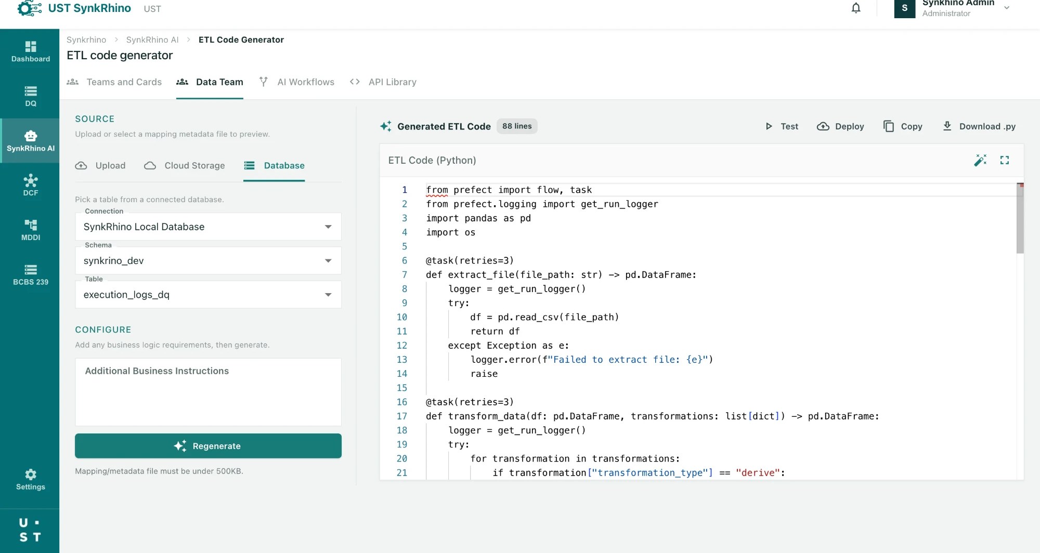Image resolution: width=1040 pixels, height=553 pixels.
Task: Focus the Additional Business Instructions field
Action: pyautogui.click(x=208, y=392)
